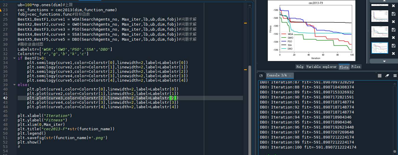398x155 pixels.
Task: Click the browse tabs icon left of Console 3/A
Action: click(x=261, y=75)
